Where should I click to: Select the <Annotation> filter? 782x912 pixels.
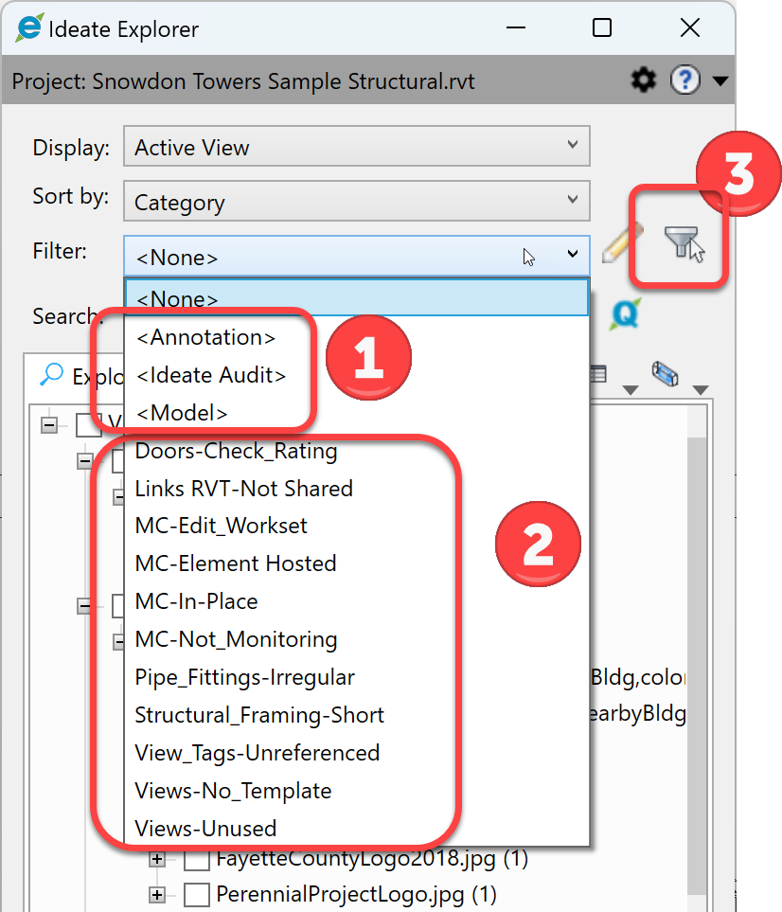(x=357, y=337)
